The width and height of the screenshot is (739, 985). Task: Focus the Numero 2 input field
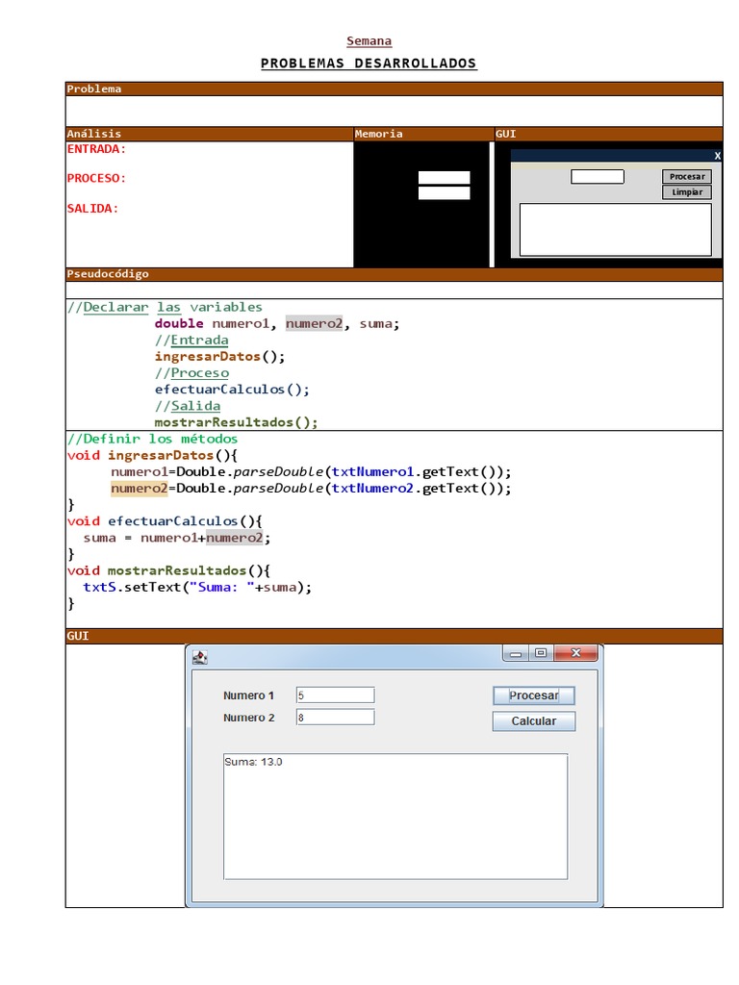pyautogui.click(x=336, y=718)
